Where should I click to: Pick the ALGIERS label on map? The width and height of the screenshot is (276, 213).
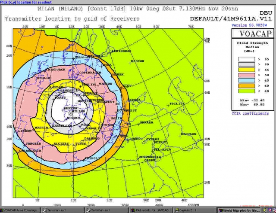61,143
